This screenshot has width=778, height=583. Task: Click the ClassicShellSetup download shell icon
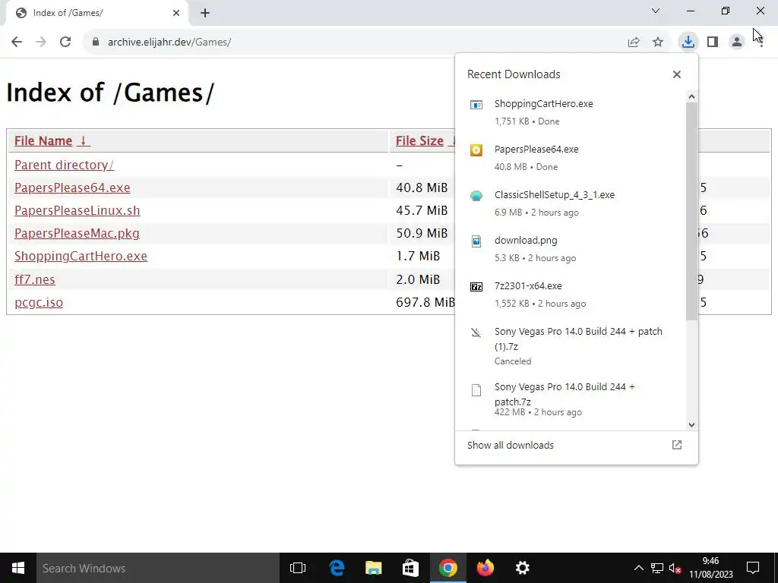476,196
